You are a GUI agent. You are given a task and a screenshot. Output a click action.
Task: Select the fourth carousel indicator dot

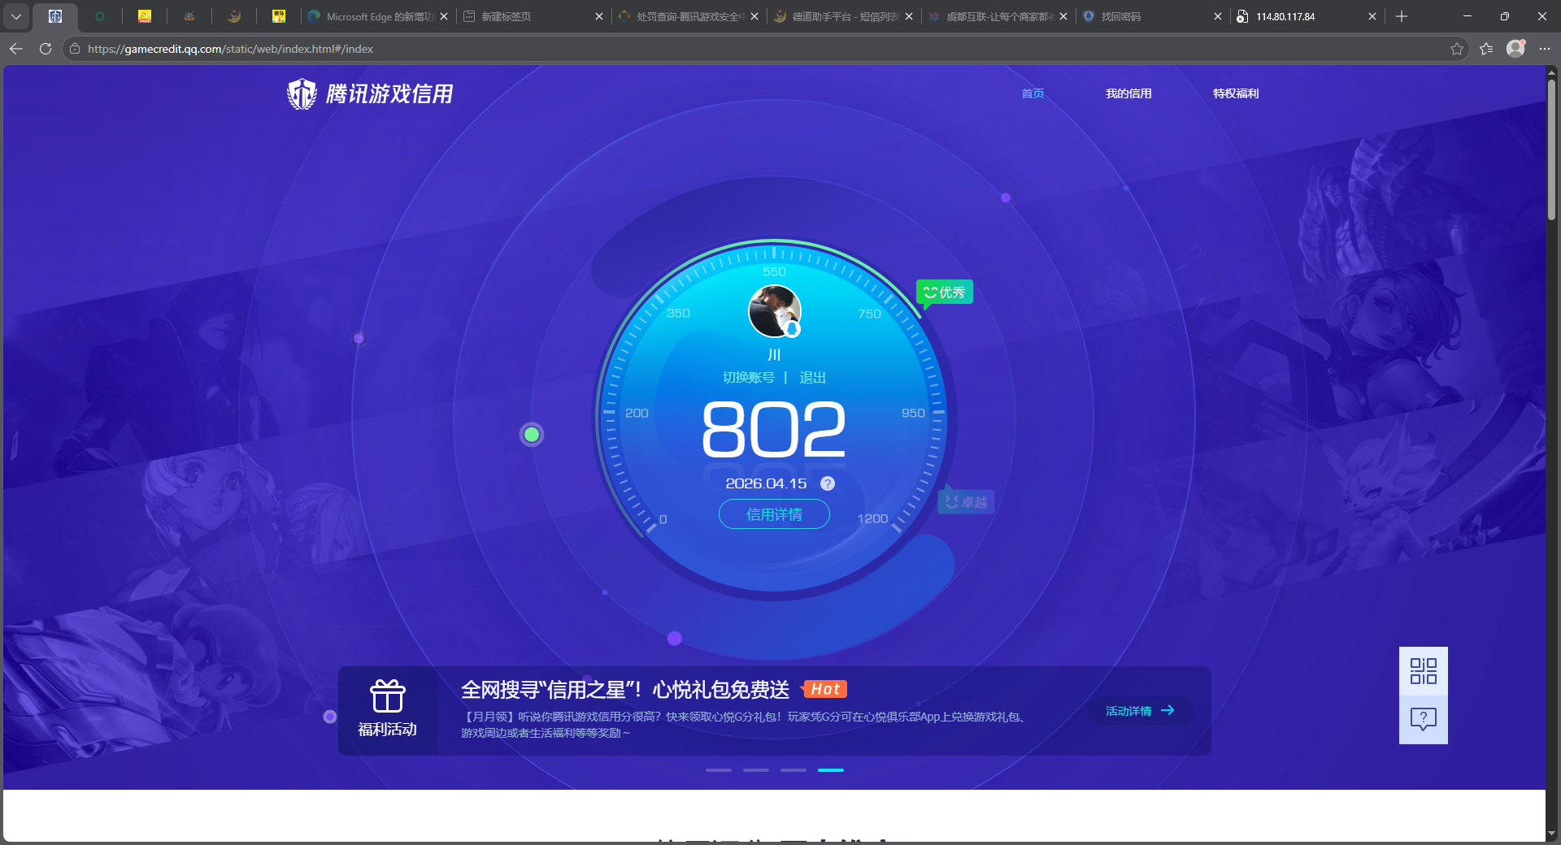(x=831, y=770)
